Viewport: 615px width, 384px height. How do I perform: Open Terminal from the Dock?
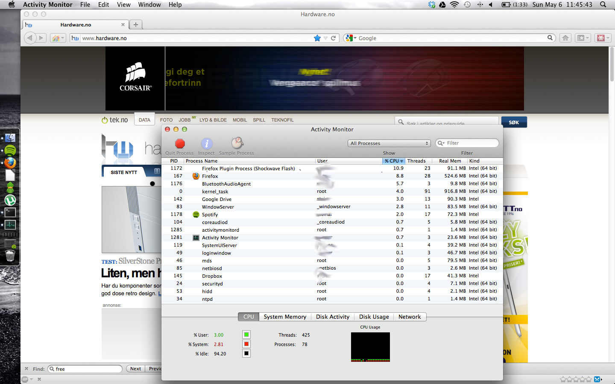coord(10,212)
